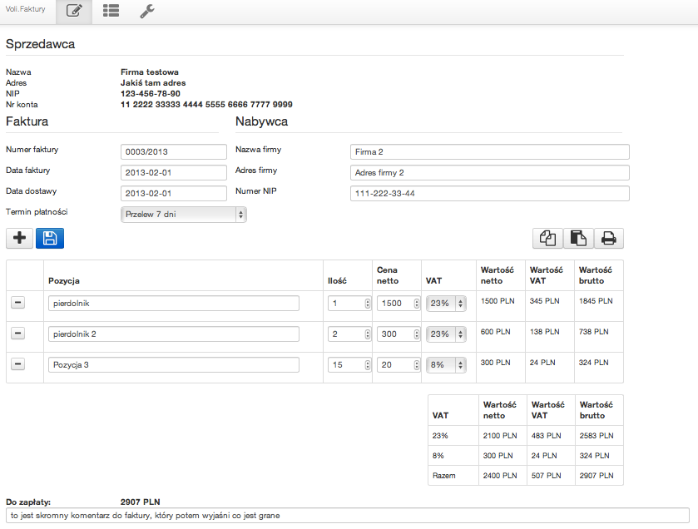Remove the 'pierdolnik' row with minus button
The height and width of the screenshot is (529, 698).
pos(17,303)
